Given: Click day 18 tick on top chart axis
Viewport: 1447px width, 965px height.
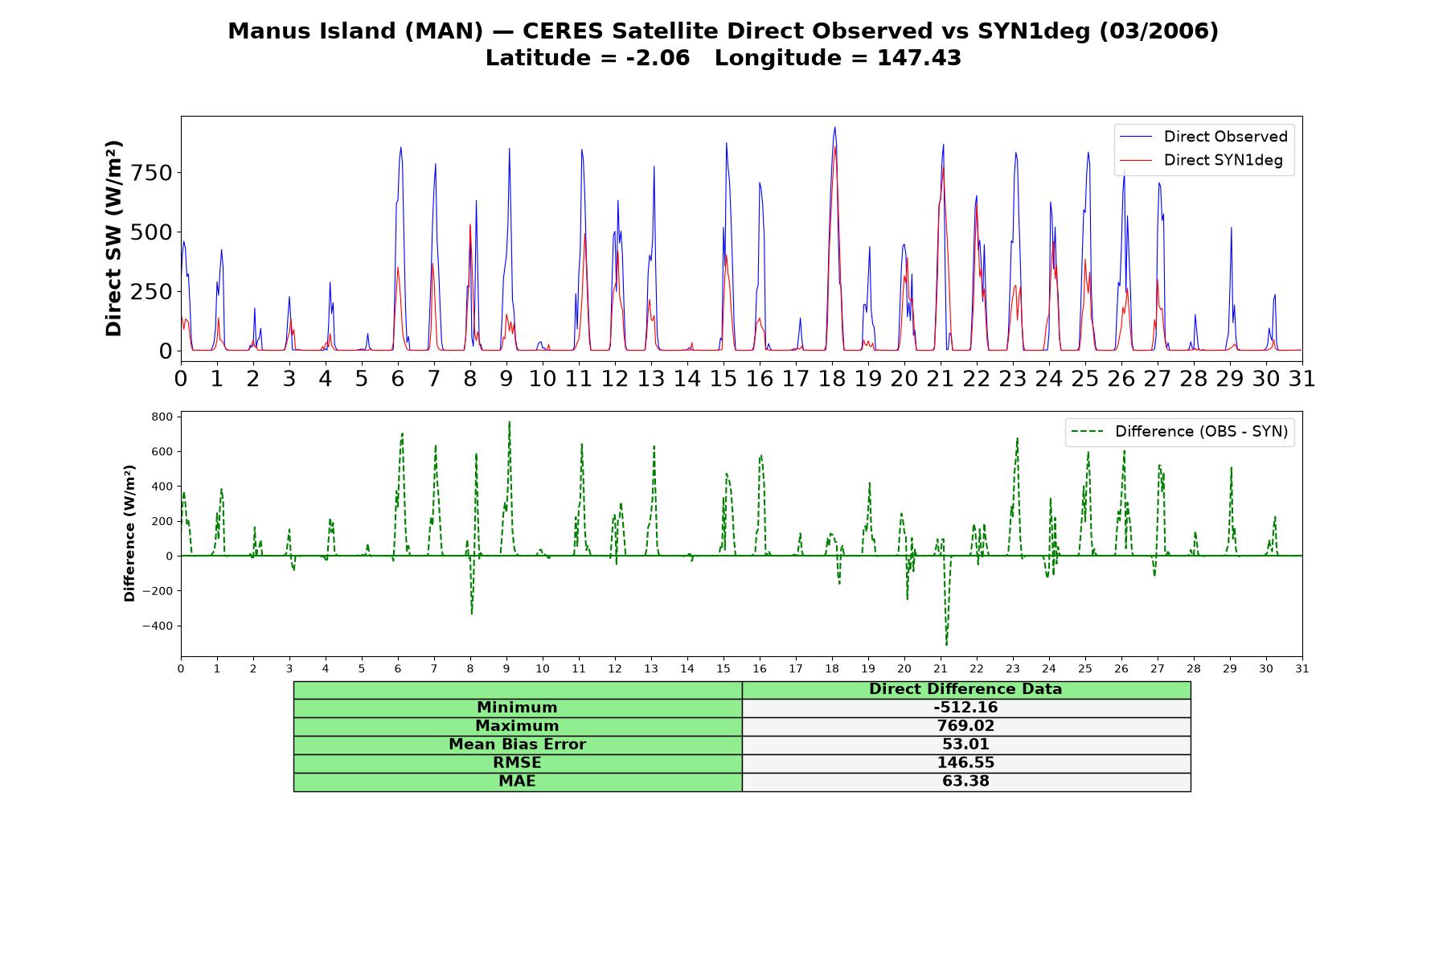Looking at the screenshot, I should 831,378.
